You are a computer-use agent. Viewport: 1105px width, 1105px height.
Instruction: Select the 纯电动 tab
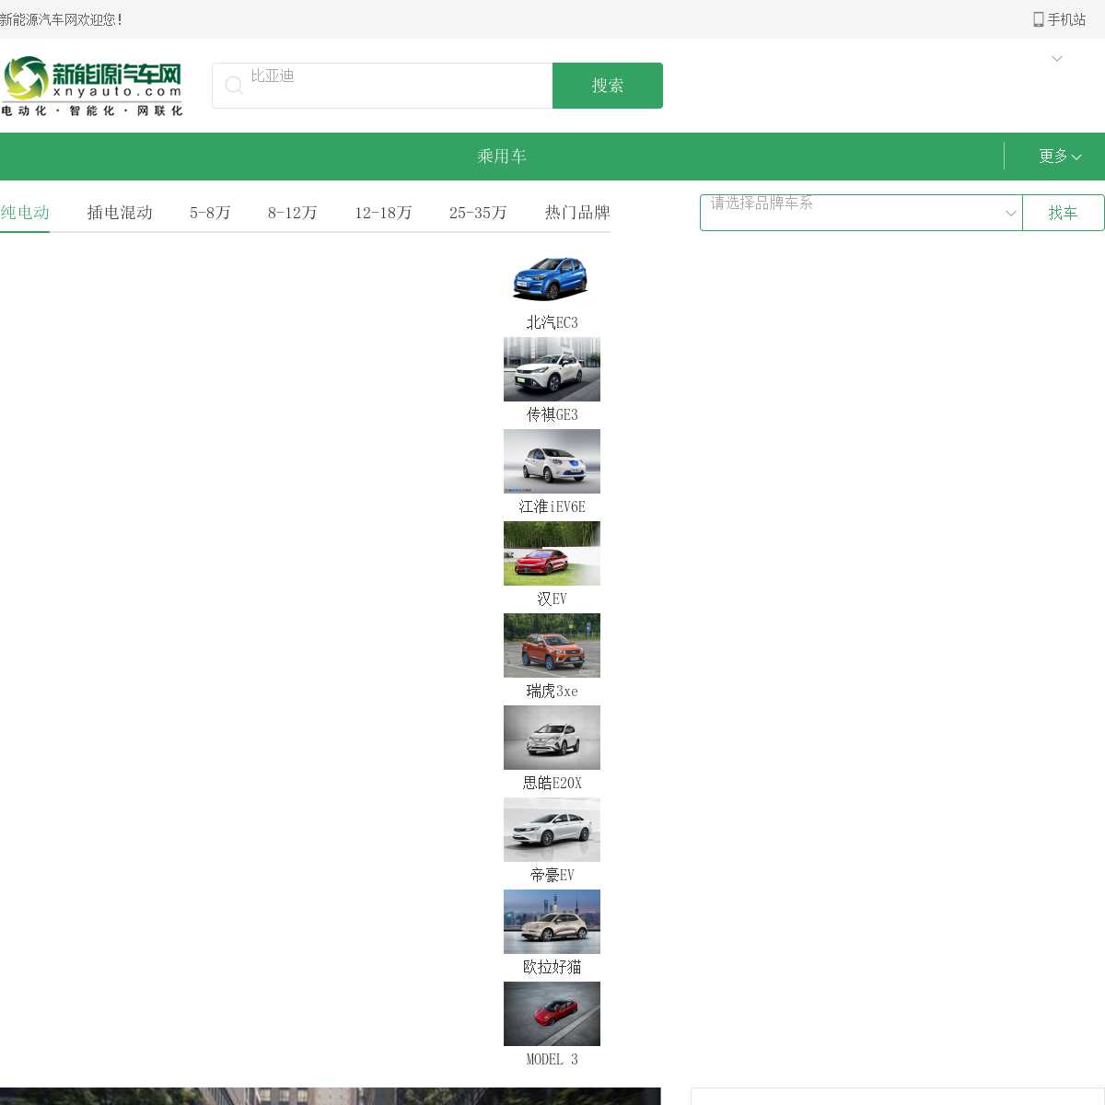tap(25, 213)
